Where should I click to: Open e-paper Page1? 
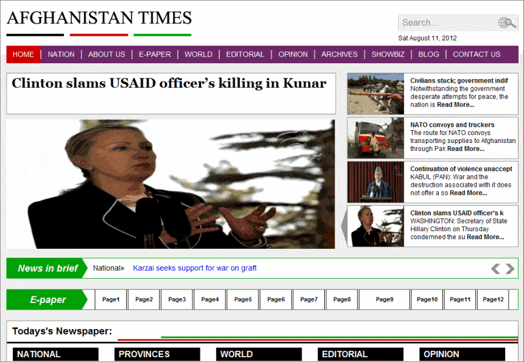click(x=111, y=299)
